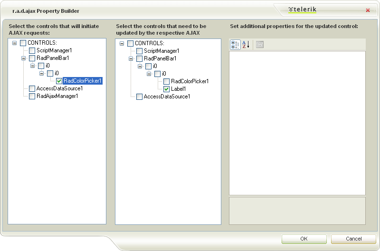Close the dialog with the red X
This screenshot has height=251, width=380.
coord(368,10)
